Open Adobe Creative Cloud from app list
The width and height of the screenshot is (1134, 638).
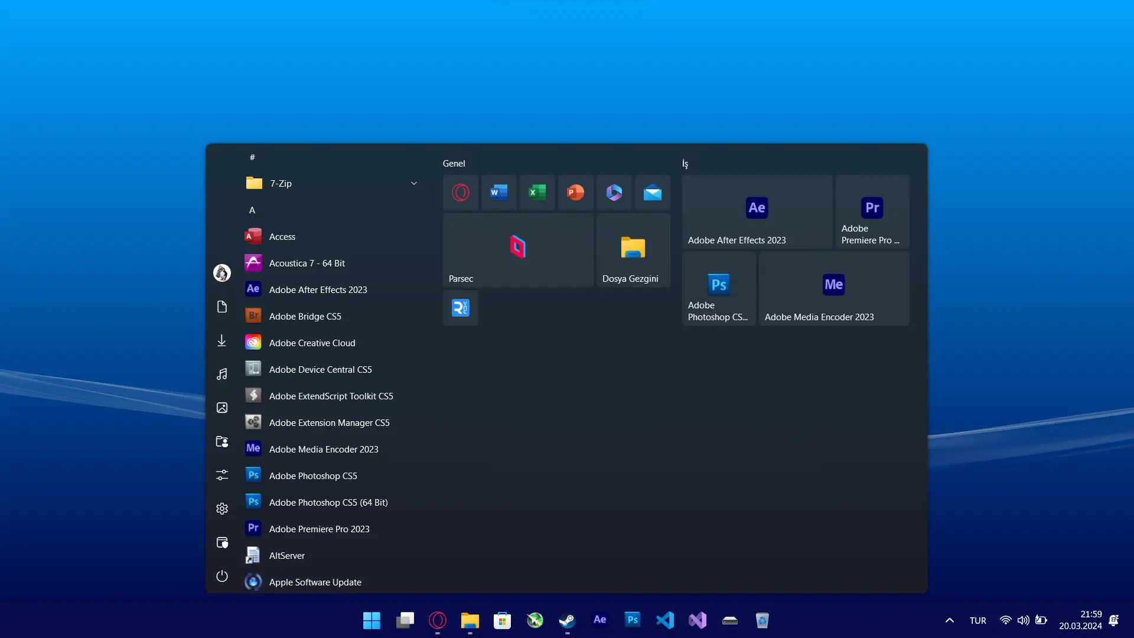[x=333, y=343]
